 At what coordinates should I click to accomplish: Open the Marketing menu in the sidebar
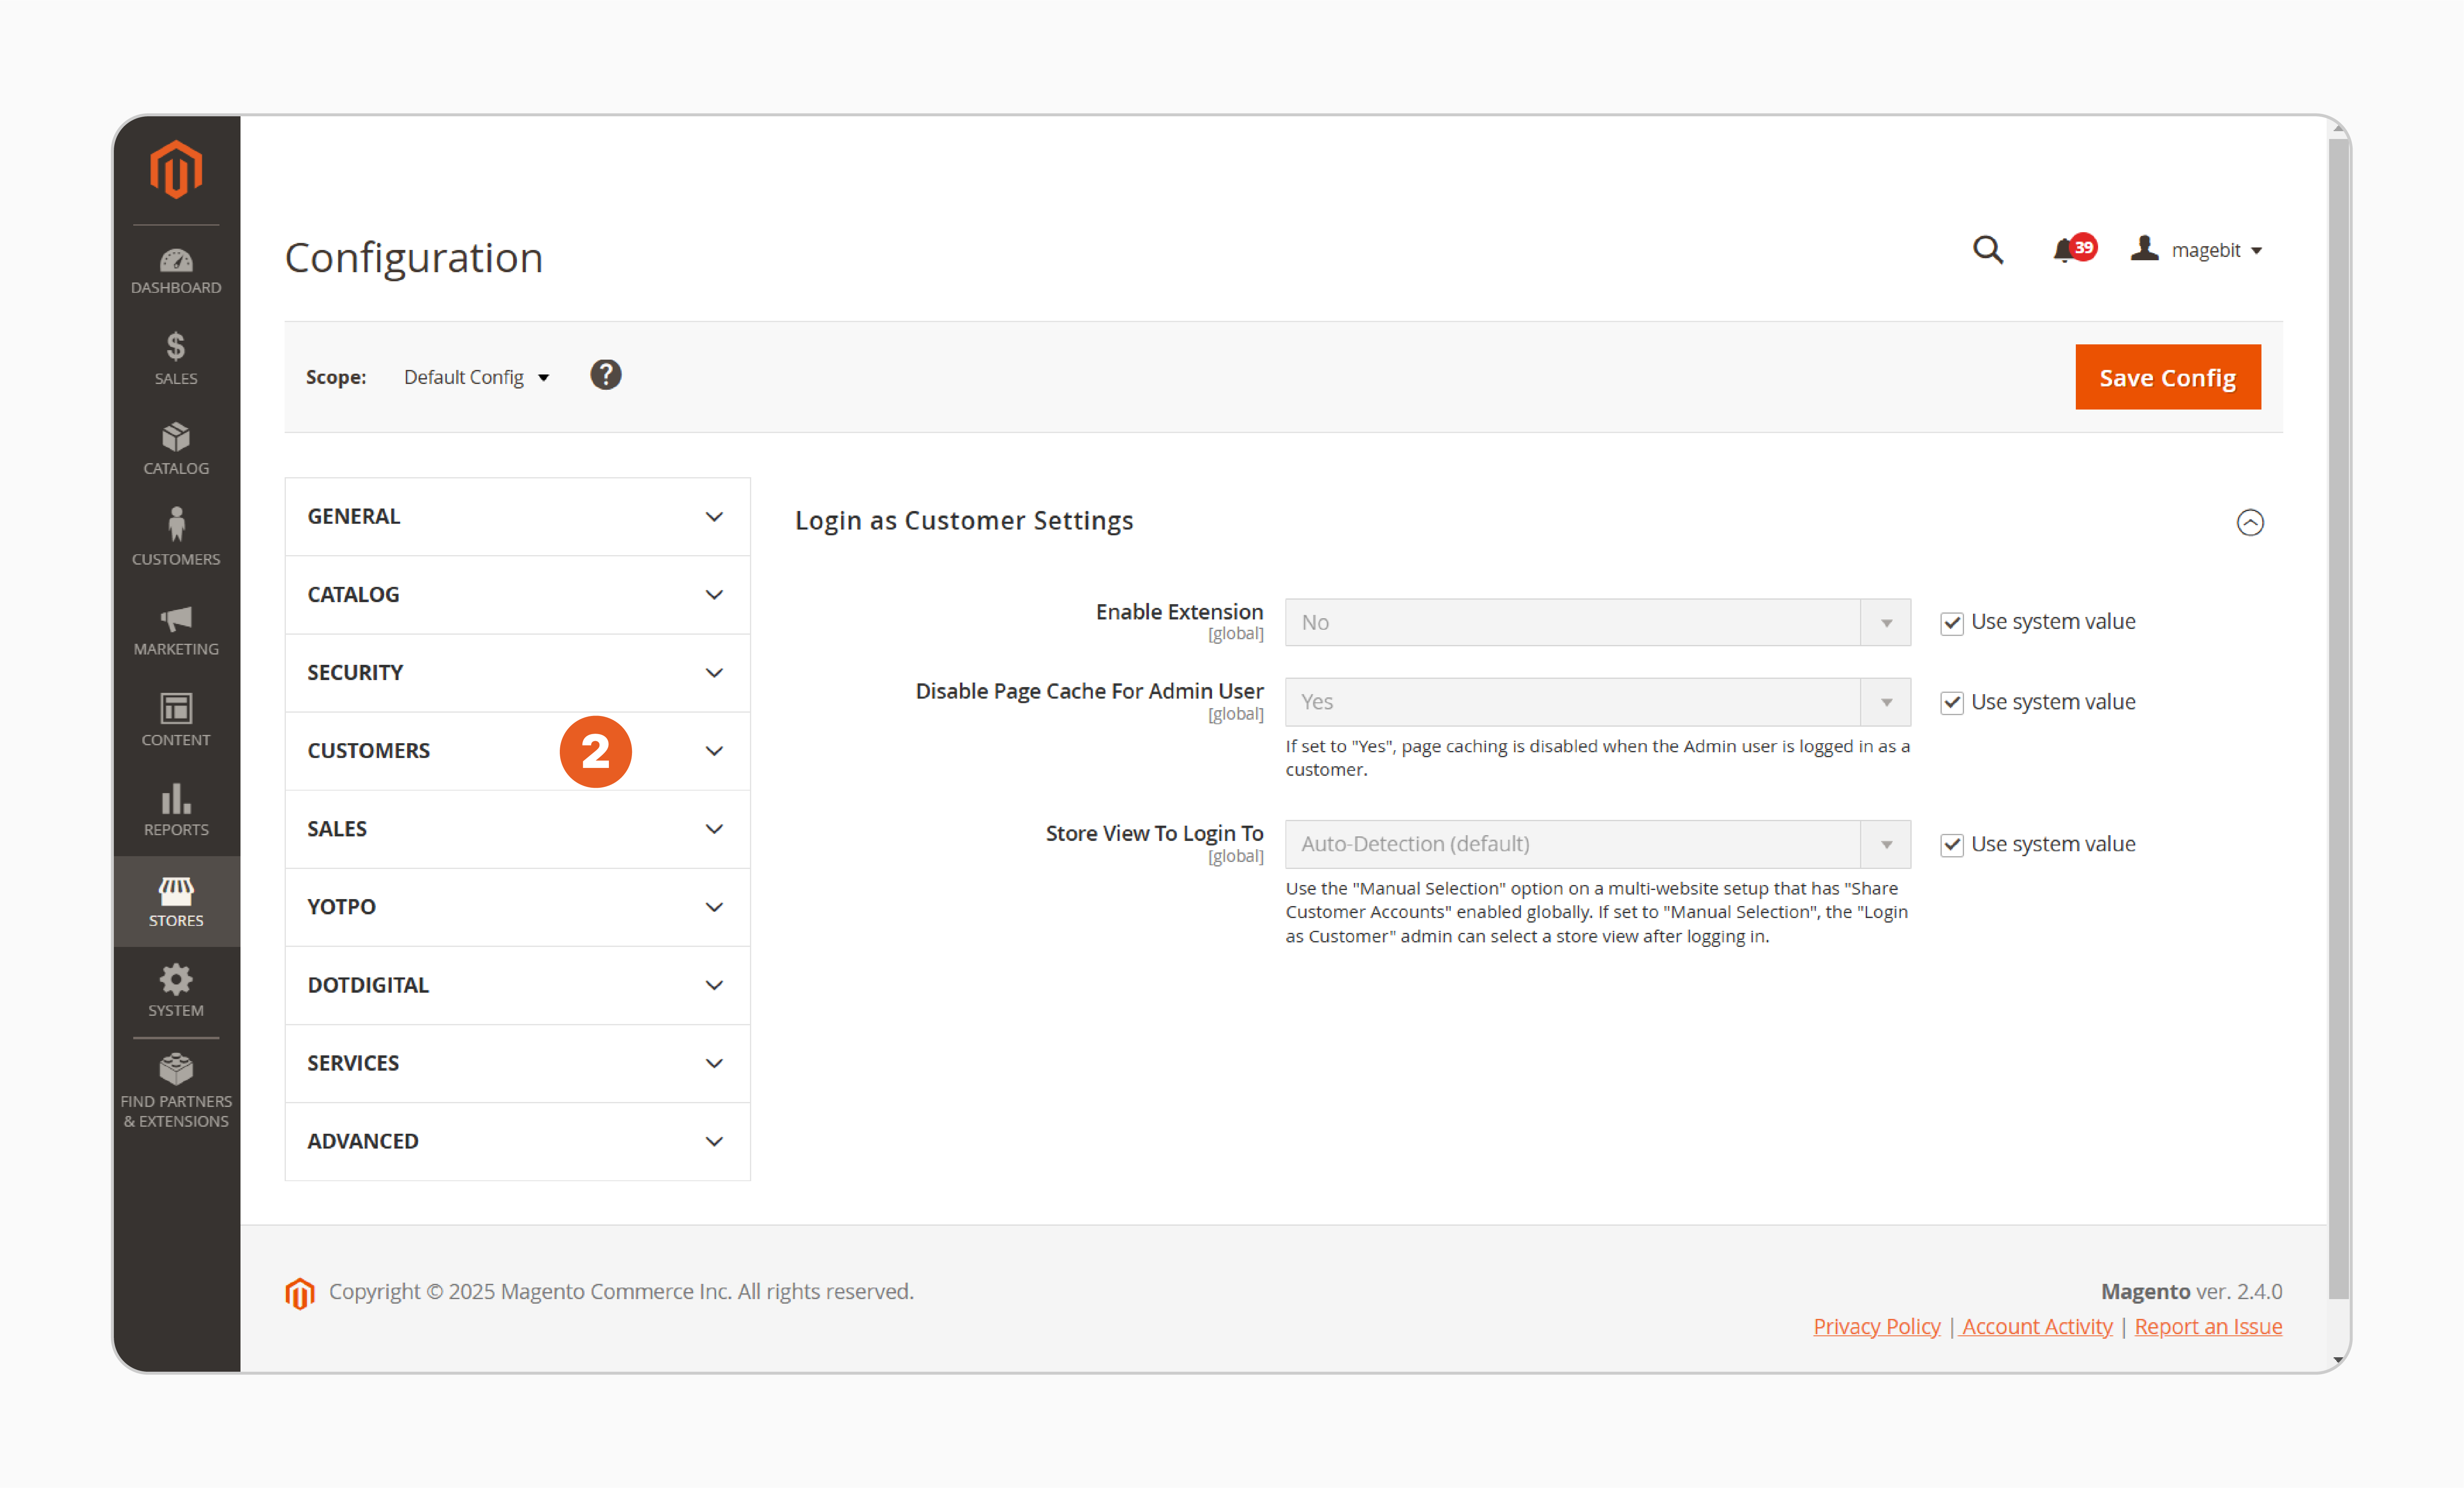(x=176, y=630)
